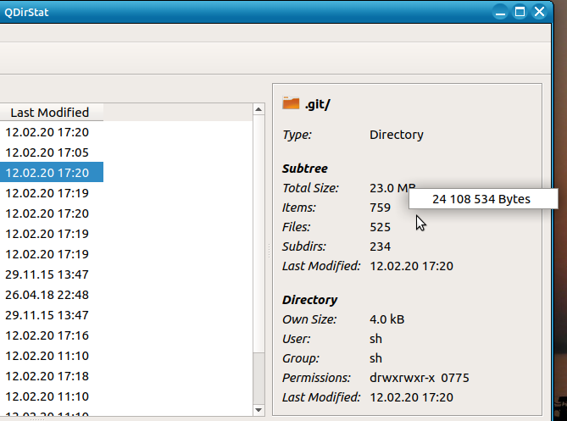Click the QDirStat title bar text

click(x=26, y=13)
